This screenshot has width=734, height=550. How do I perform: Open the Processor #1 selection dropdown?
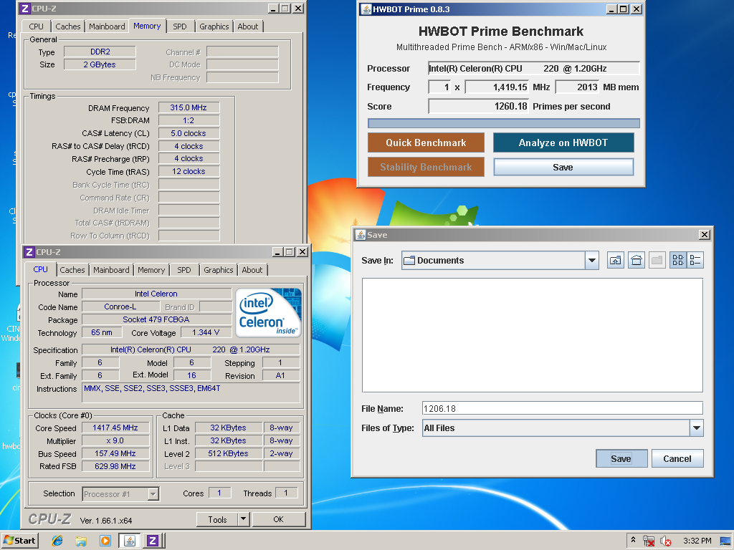[153, 494]
